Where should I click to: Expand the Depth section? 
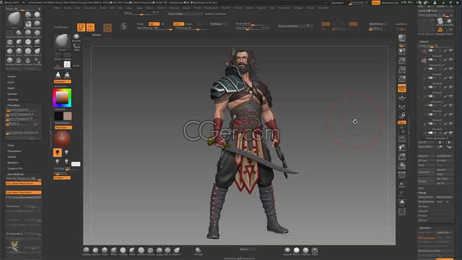[11, 88]
